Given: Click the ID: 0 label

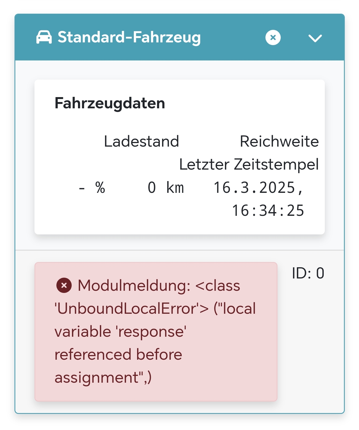Looking at the screenshot, I should pyautogui.click(x=307, y=272).
